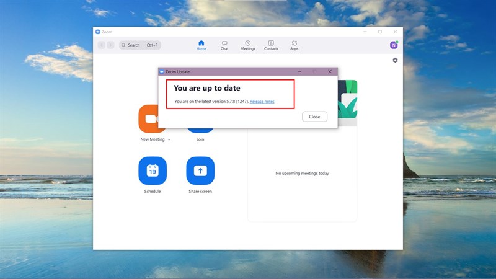Screen dimensions: 496x279
Task: Go to the Contacts tab
Action: (x=271, y=45)
